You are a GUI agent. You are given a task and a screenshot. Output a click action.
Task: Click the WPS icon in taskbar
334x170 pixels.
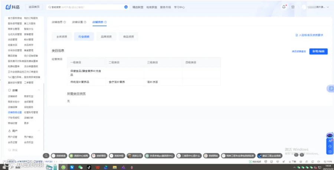coord(98,167)
